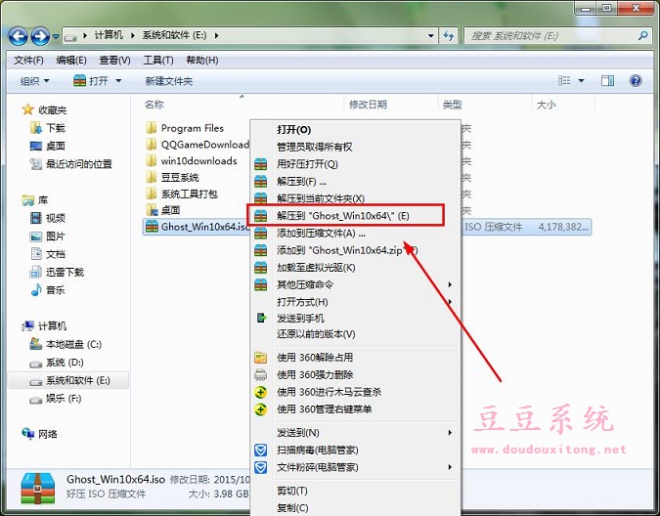Click archive icon beside 添加到压缩文件(A) ...
This screenshot has height=516, width=660.
point(261,233)
